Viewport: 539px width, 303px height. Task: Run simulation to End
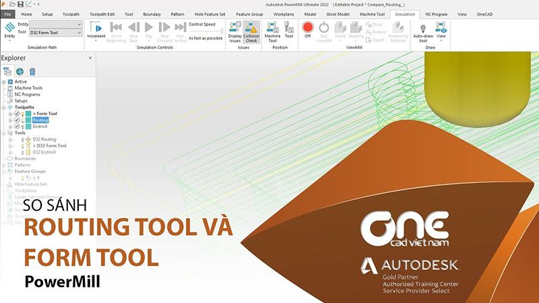point(181,27)
